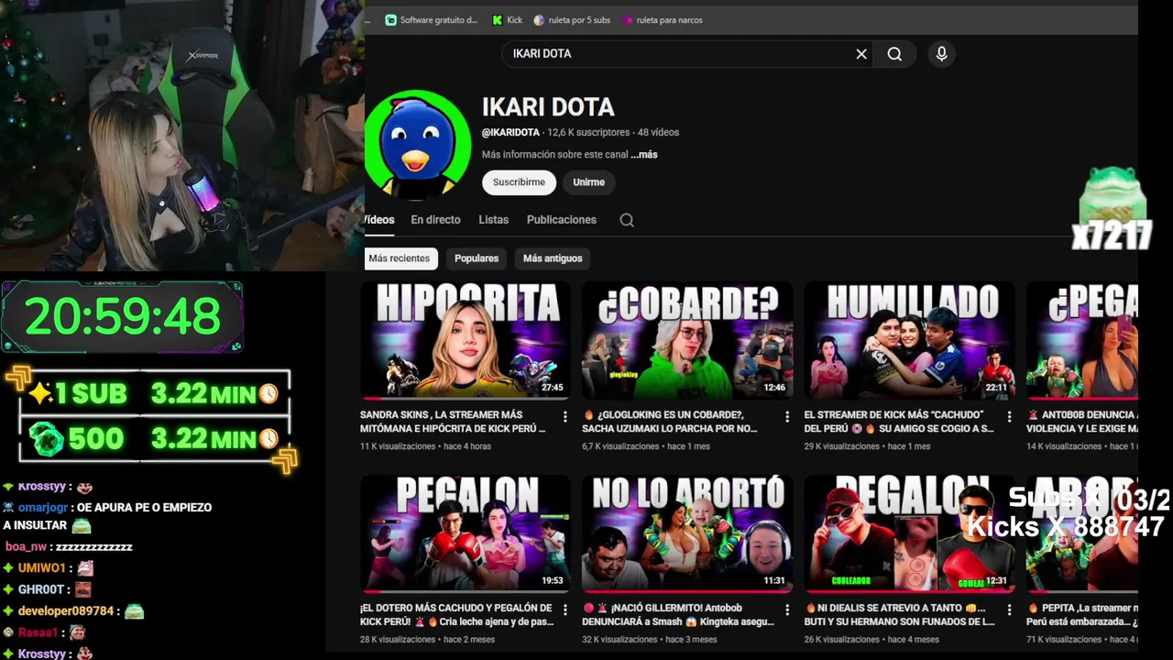Click the 20:59:48 subathon timer
This screenshot has width=1173, height=660.
tap(123, 317)
